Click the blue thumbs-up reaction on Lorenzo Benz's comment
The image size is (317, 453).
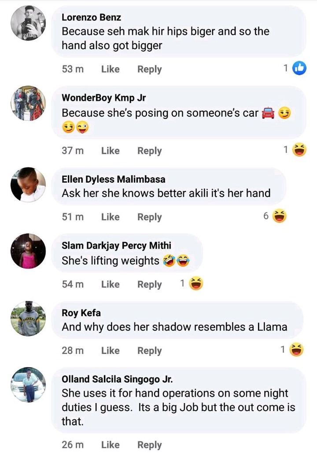pyautogui.click(x=299, y=68)
